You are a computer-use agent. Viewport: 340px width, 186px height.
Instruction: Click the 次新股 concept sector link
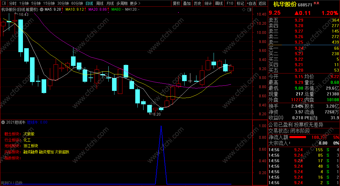tap(29, 134)
